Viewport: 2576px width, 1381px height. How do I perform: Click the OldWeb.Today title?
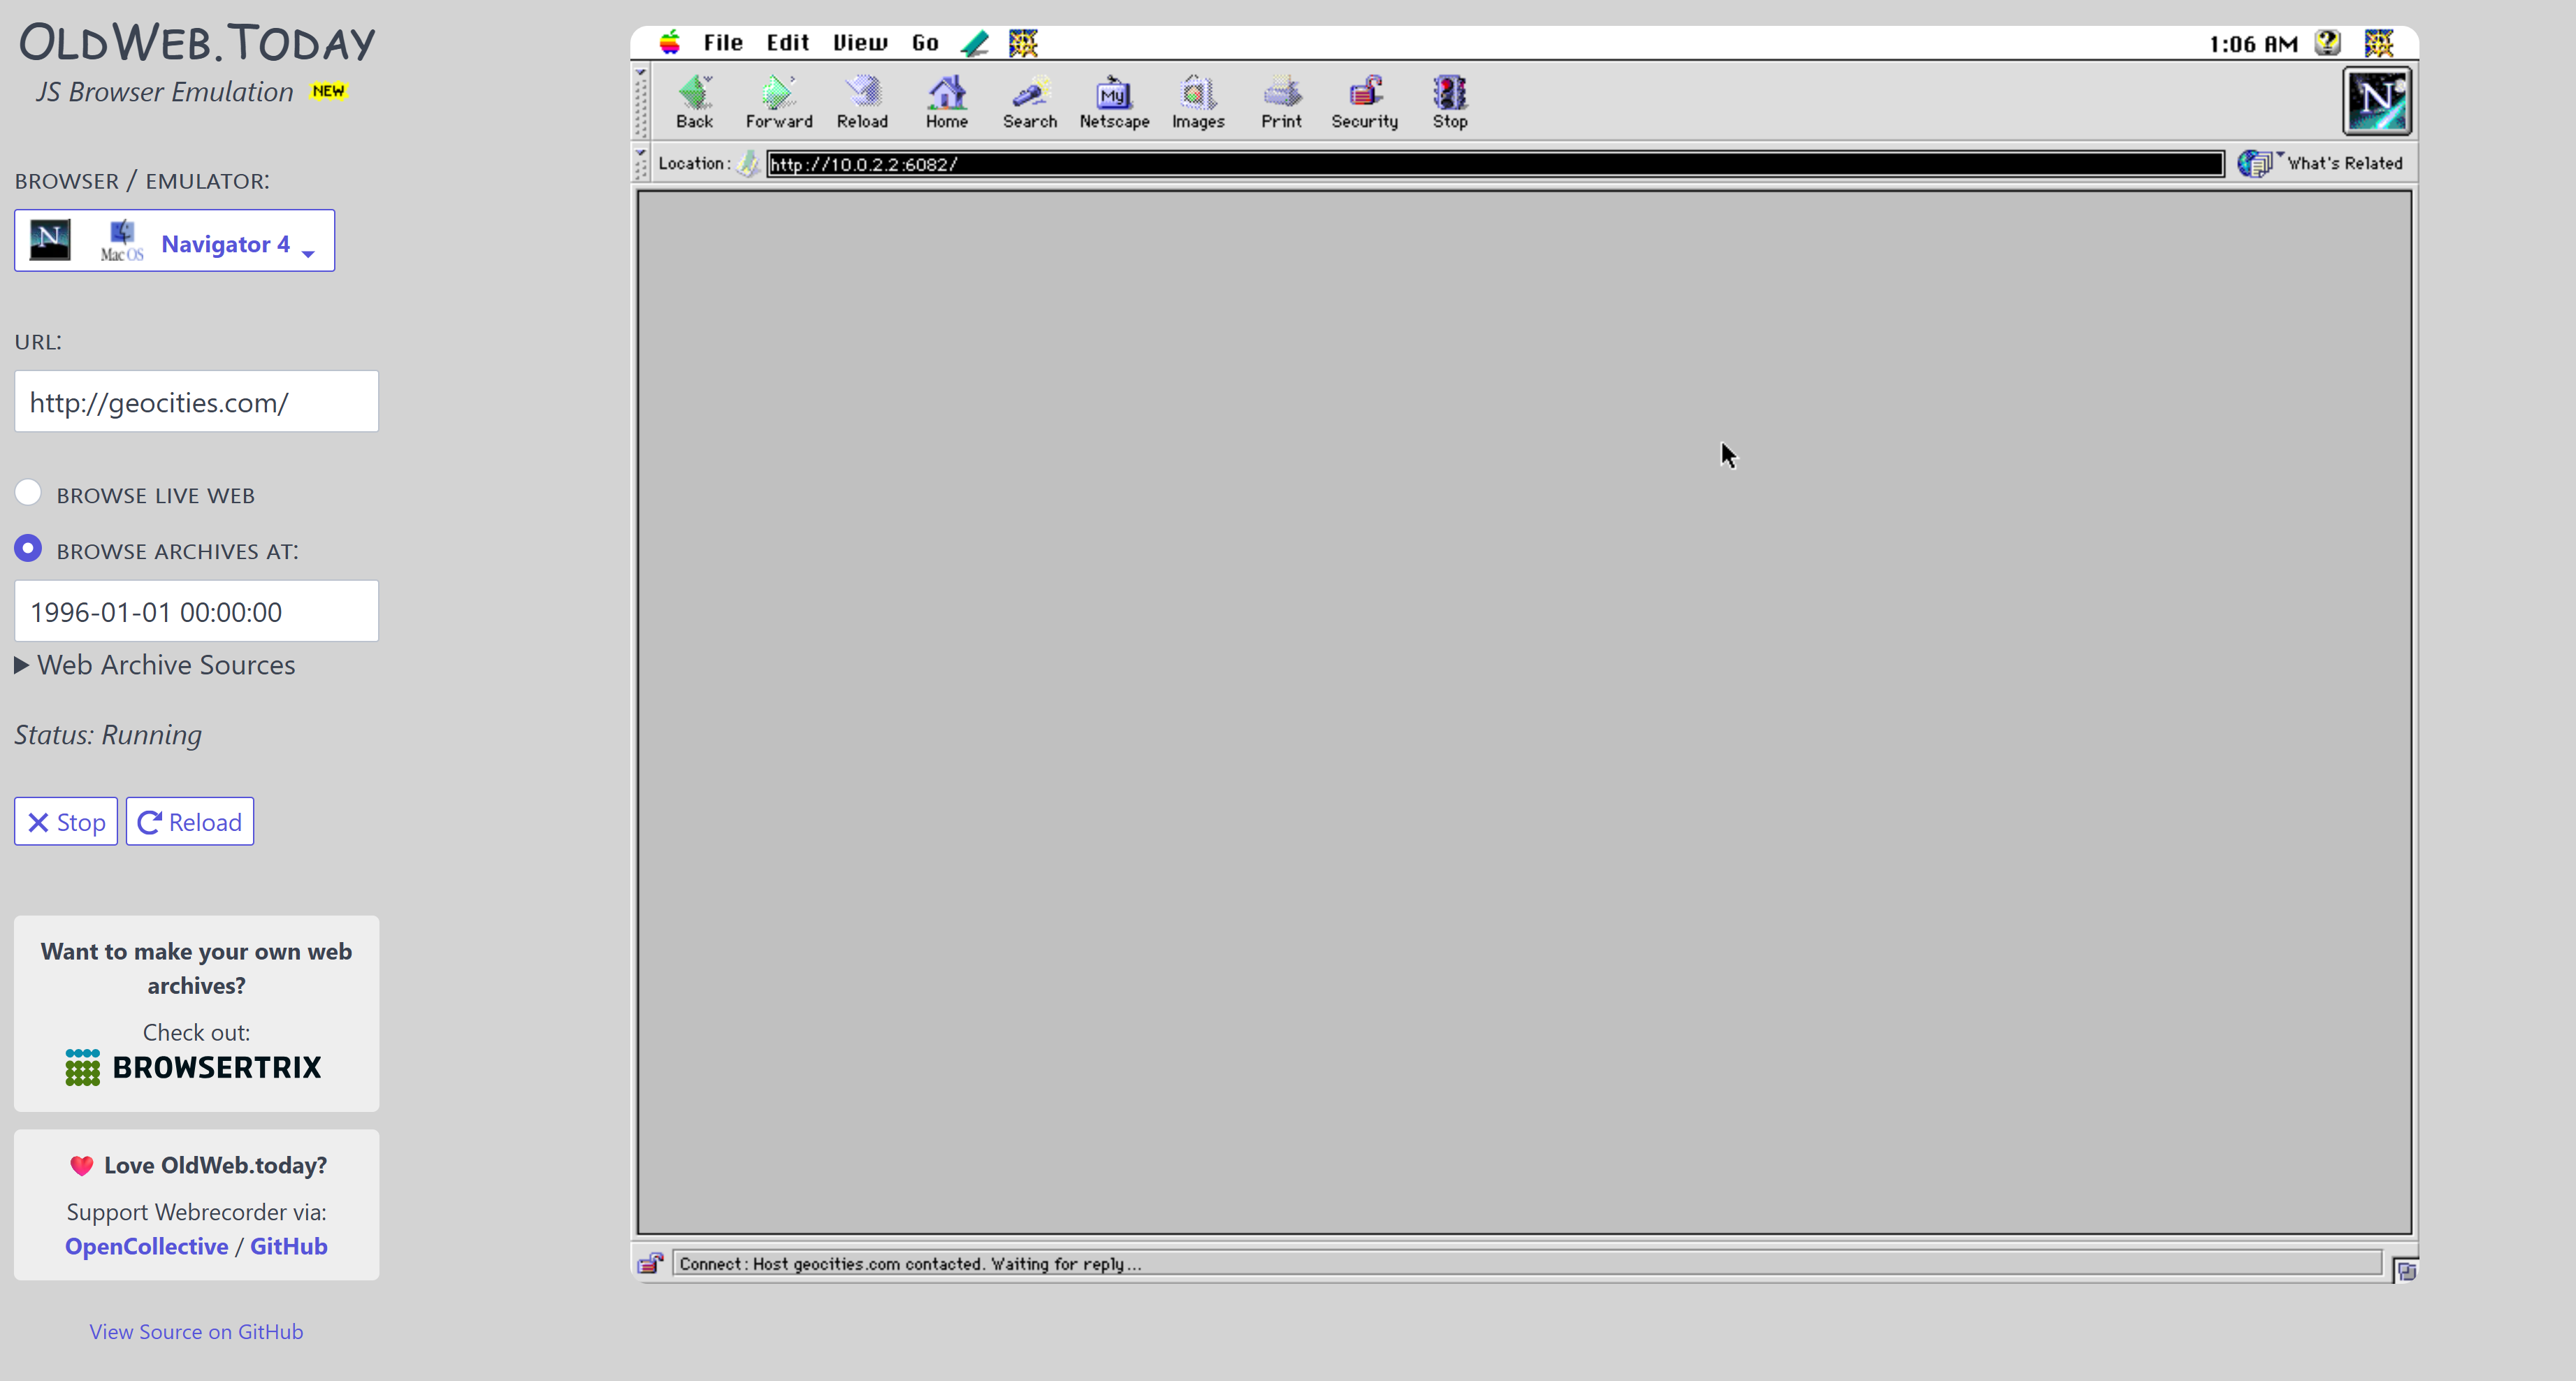pyautogui.click(x=197, y=43)
